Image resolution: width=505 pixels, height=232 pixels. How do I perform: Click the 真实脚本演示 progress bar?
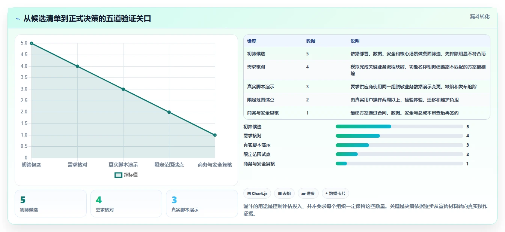point(399,145)
